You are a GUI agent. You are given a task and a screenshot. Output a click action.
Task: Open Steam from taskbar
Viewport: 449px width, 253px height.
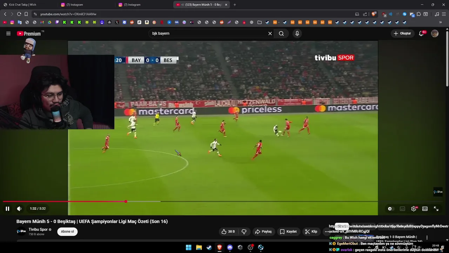pos(209,247)
